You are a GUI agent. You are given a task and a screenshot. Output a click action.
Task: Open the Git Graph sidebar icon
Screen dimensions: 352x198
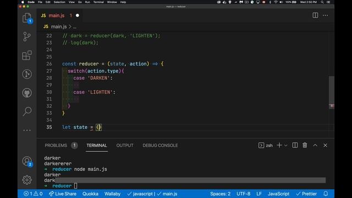click(x=27, y=74)
